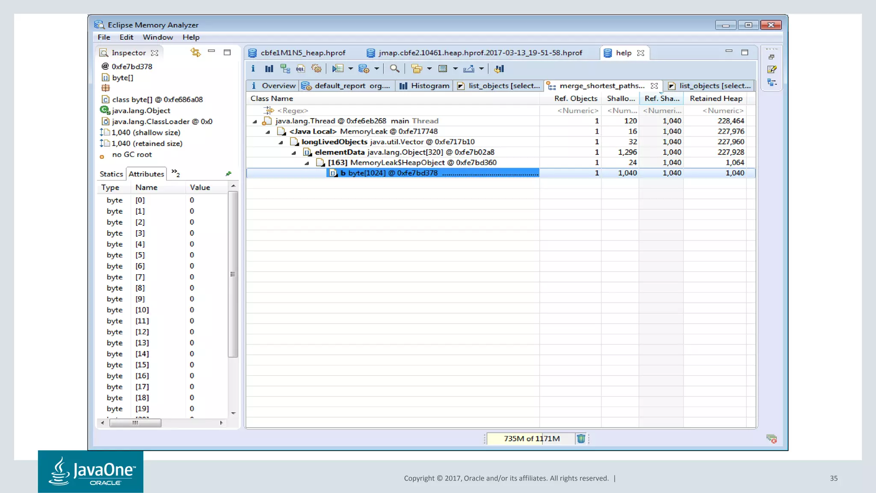
Task: Open the File menu
Action: [104, 37]
